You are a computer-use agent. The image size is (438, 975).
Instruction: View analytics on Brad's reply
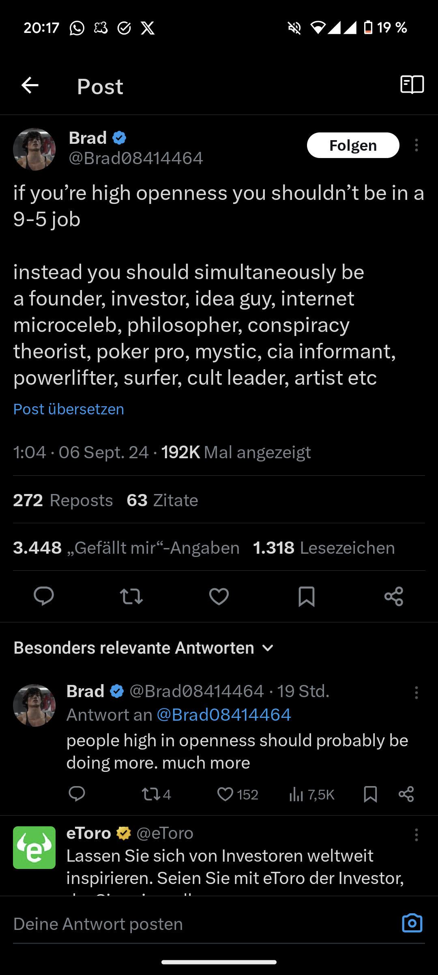(x=311, y=794)
